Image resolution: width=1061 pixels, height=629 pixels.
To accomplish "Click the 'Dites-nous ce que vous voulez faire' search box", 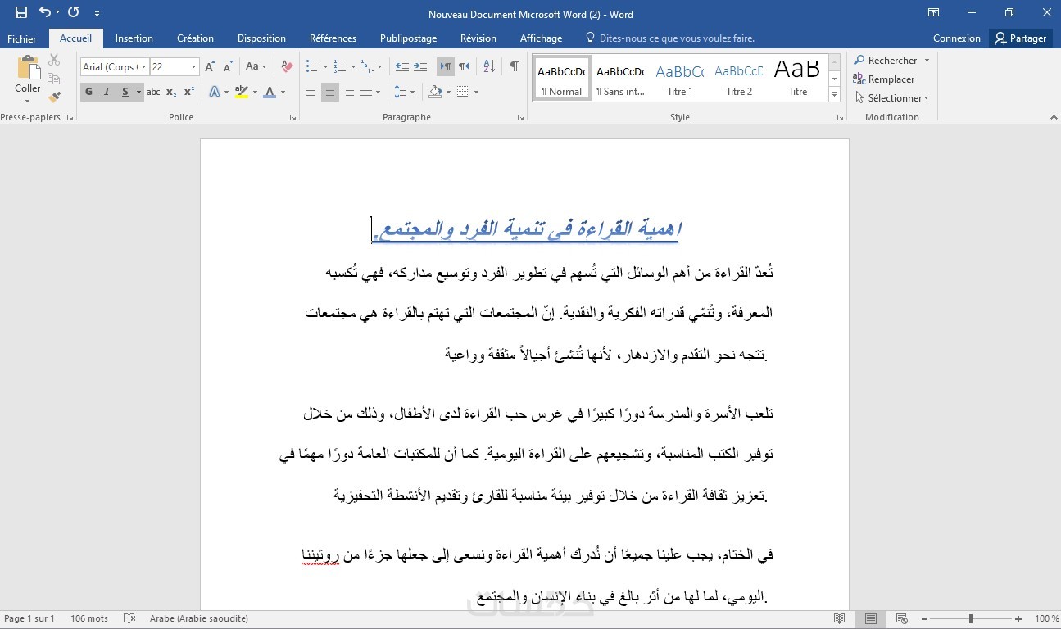I will (669, 38).
